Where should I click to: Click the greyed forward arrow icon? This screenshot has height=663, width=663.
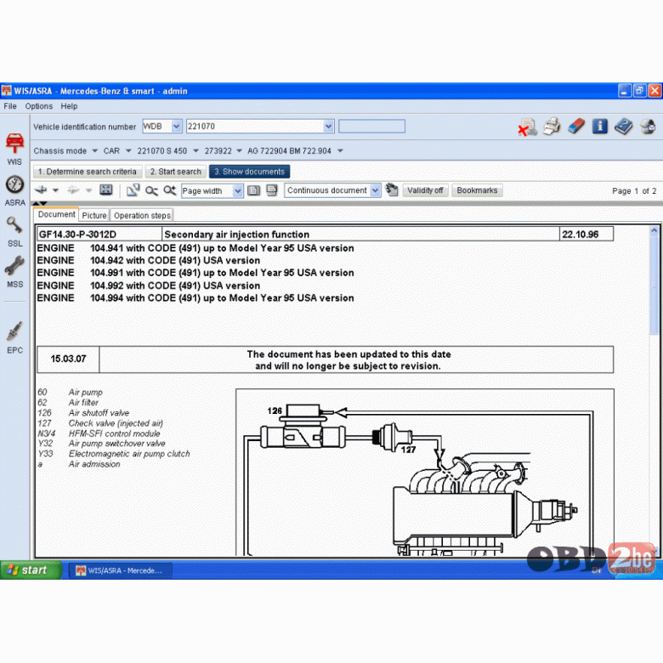73,190
